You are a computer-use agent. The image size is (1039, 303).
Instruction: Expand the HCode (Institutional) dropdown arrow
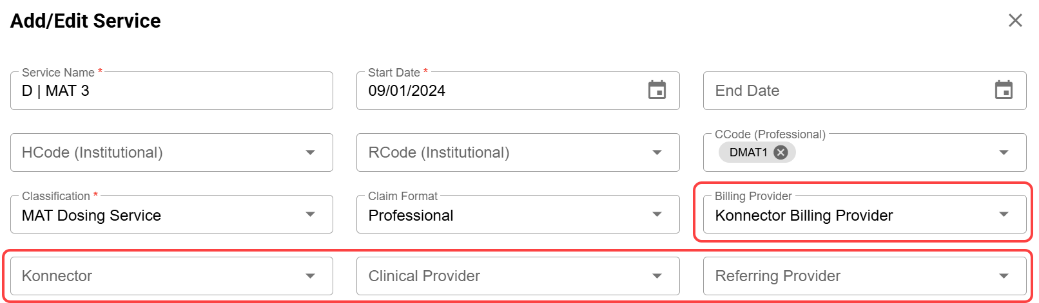tap(310, 152)
